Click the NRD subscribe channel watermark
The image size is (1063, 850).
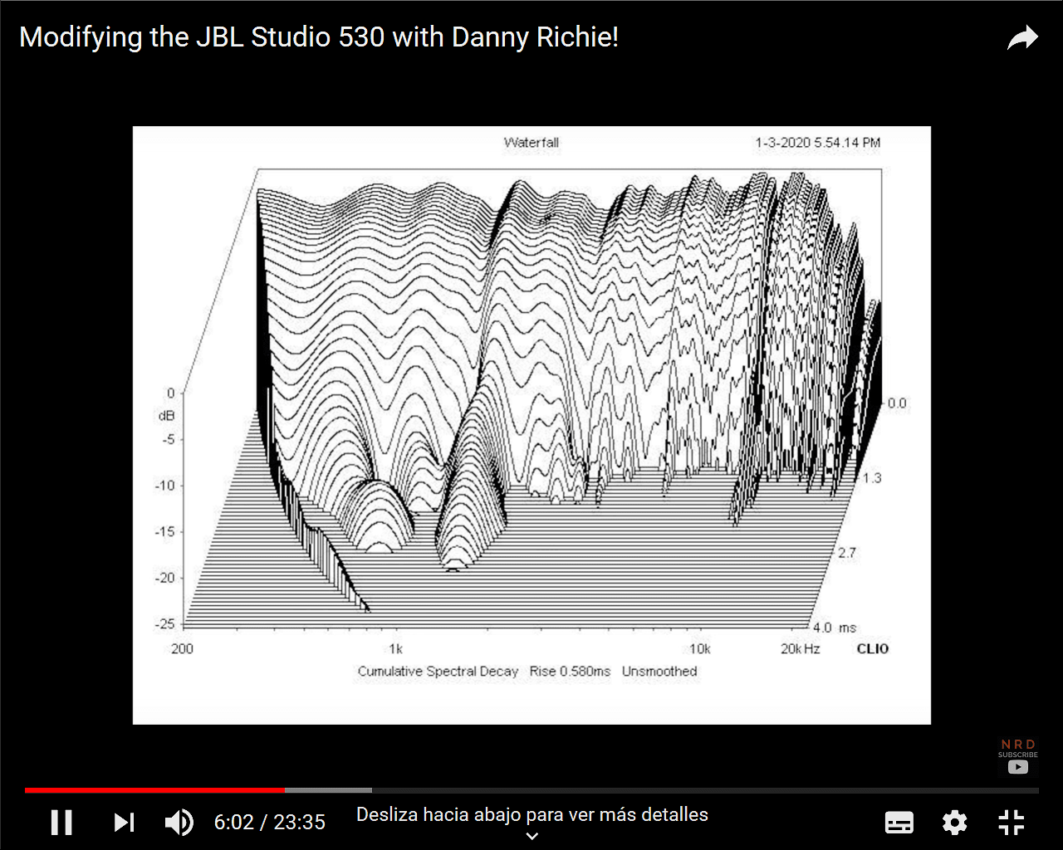[x=1018, y=757]
